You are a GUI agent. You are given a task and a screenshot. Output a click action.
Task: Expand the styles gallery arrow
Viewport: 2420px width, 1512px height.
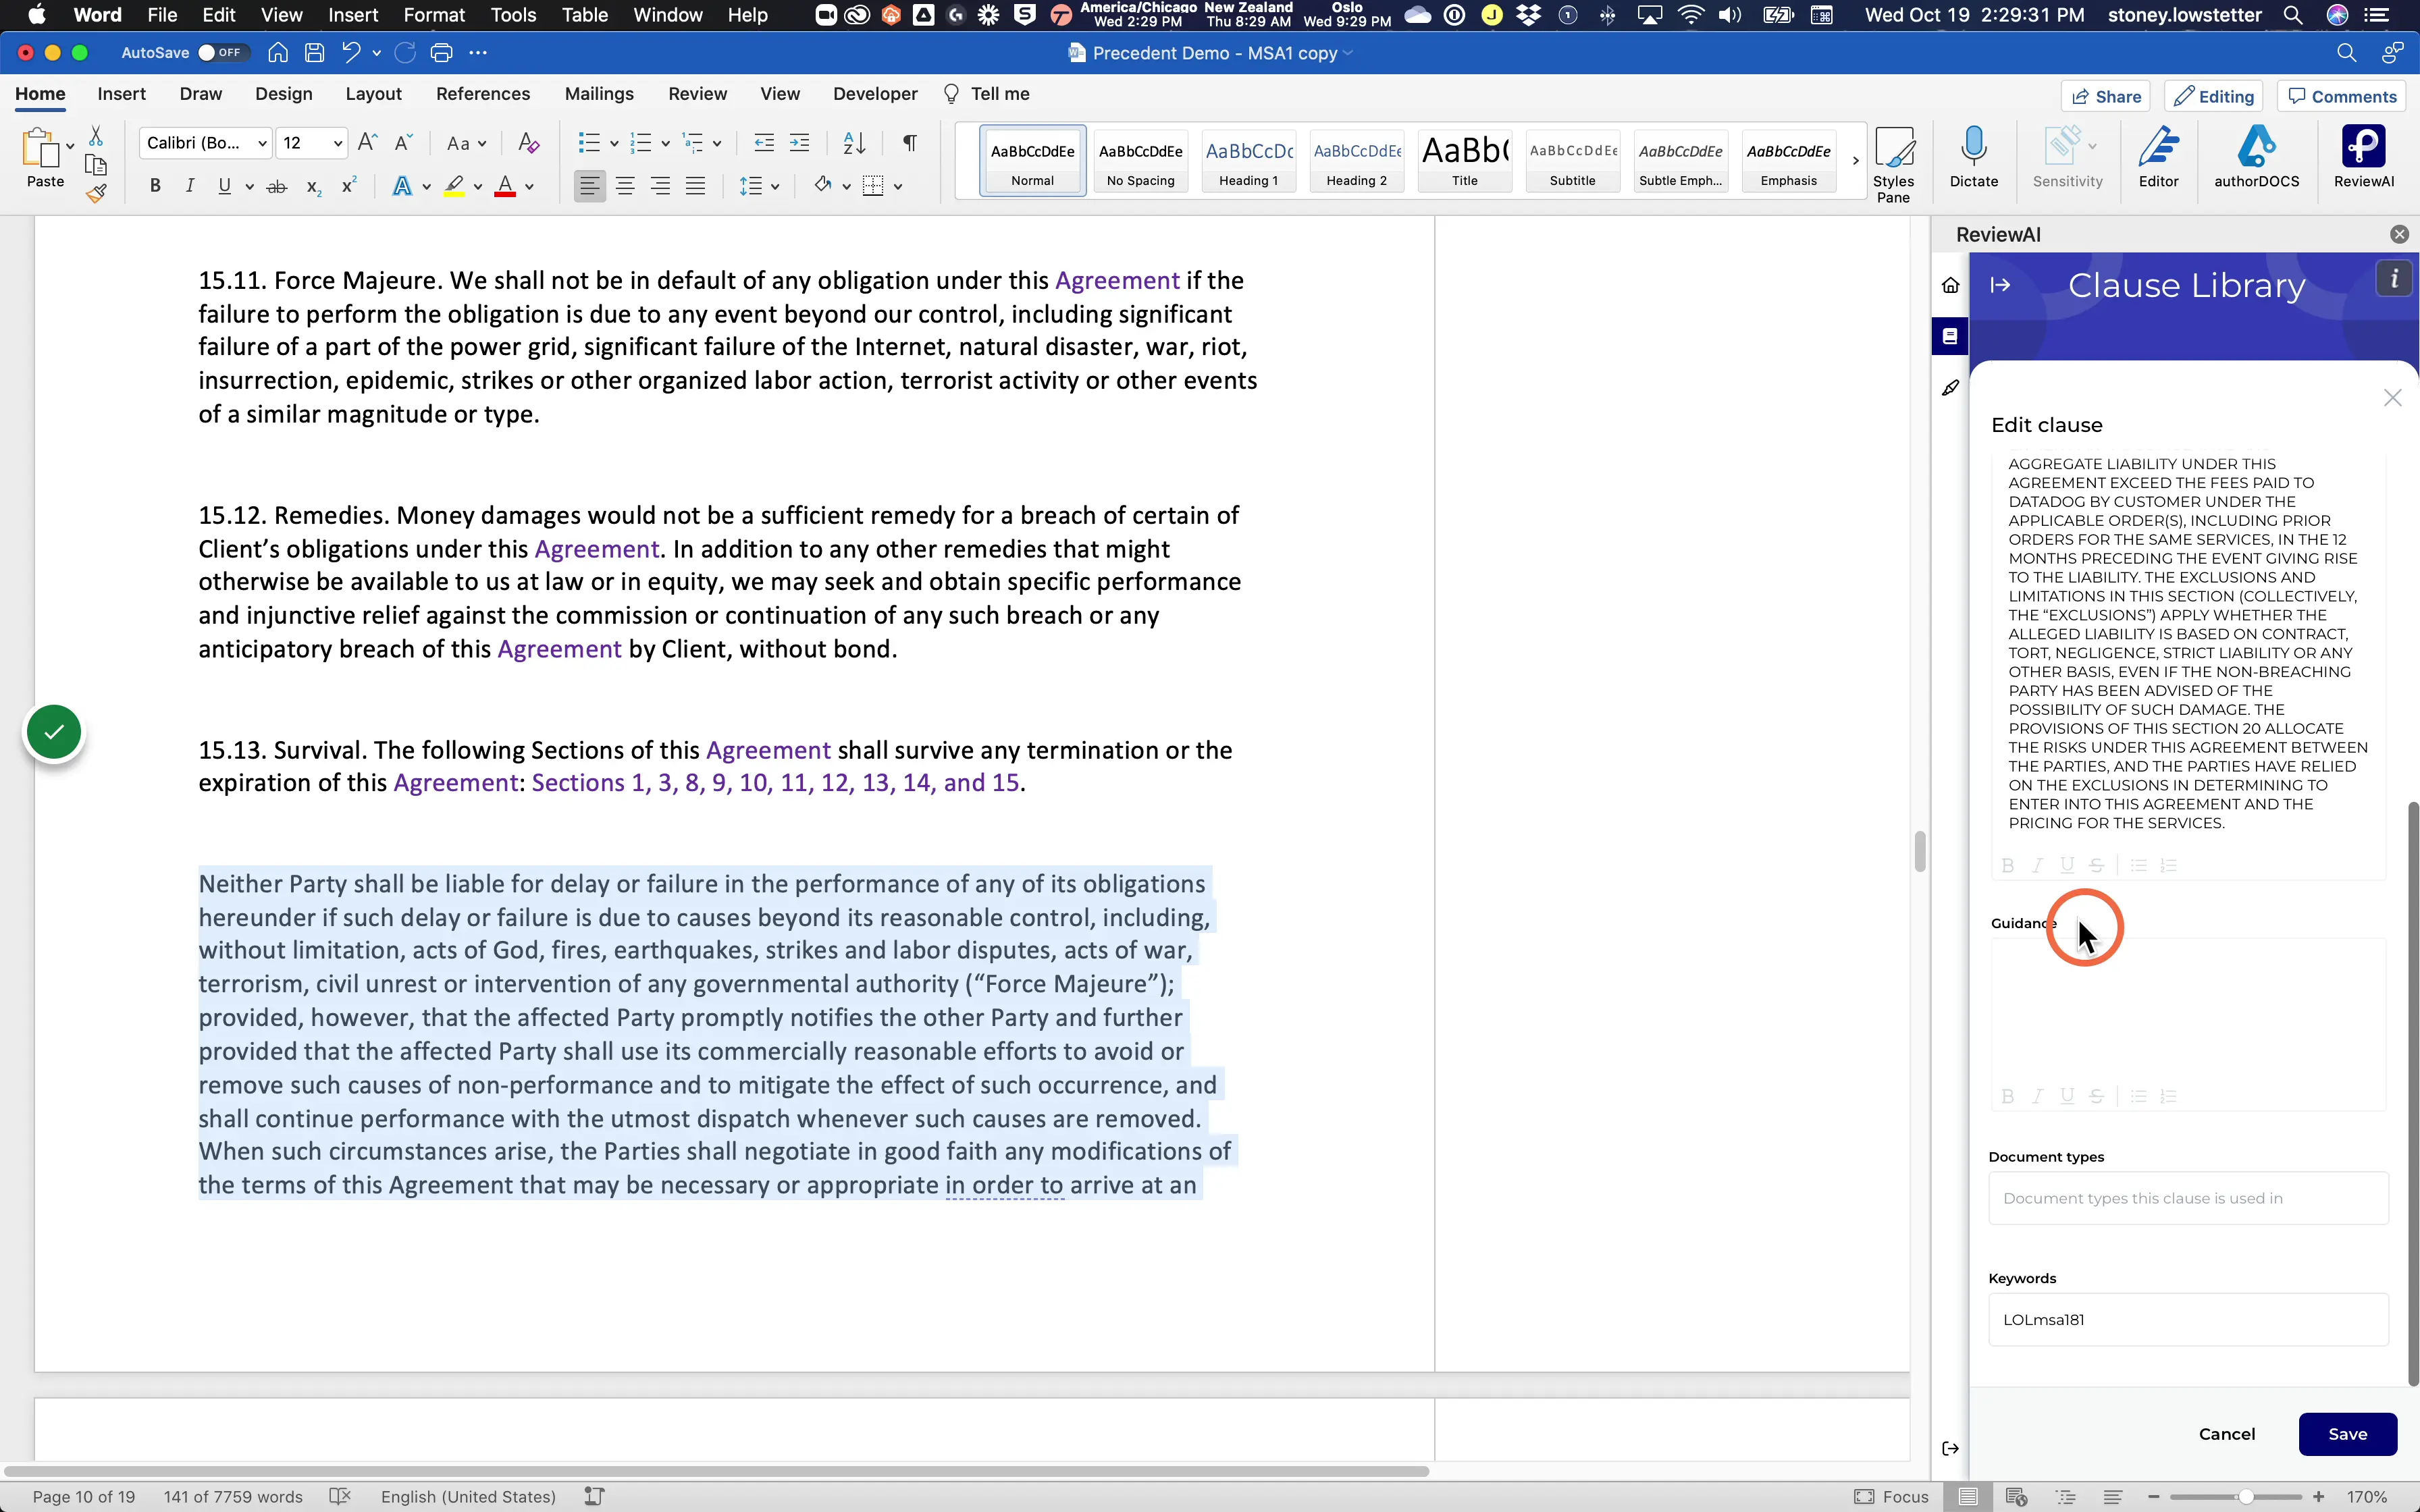click(x=1855, y=160)
